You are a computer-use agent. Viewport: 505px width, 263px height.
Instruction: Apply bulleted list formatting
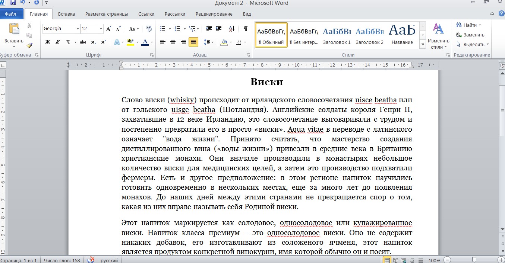(162, 29)
